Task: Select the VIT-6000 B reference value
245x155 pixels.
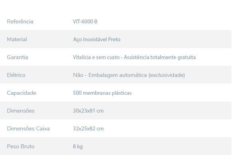Action: click(x=85, y=21)
